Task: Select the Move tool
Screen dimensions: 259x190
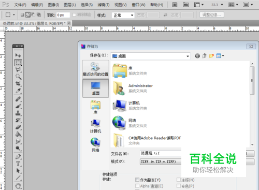Action: click(18, 55)
